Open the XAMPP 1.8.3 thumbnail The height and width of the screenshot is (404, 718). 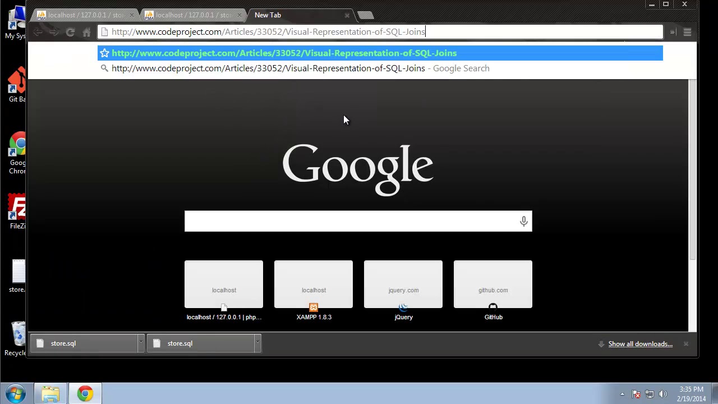pos(314,284)
